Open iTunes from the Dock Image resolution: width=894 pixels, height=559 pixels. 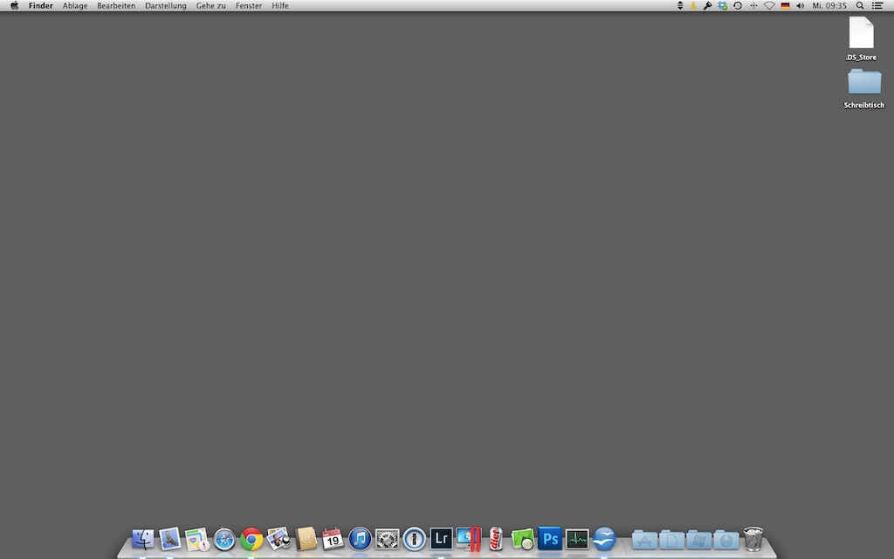coord(360,539)
